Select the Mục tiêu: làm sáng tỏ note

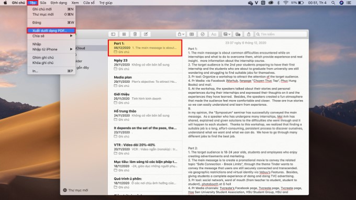145,166
